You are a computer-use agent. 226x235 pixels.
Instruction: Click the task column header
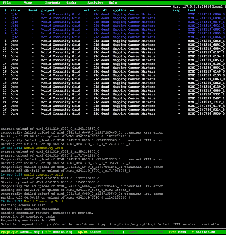[x=192, y=10]
